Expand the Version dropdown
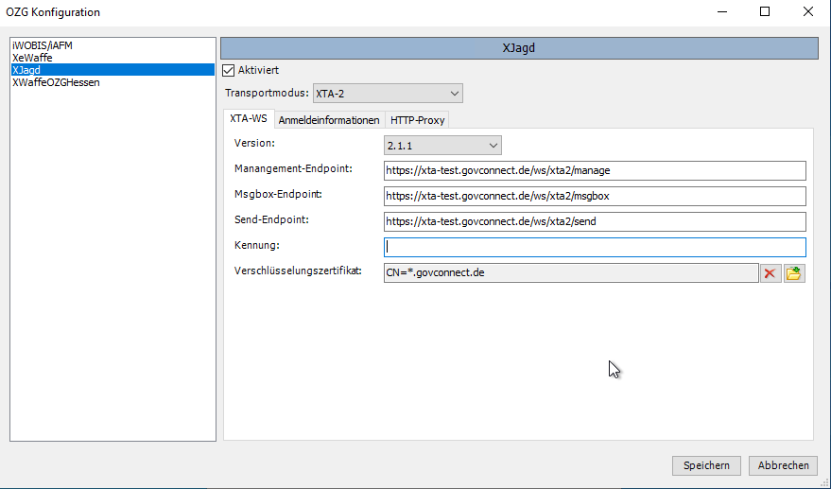 [442, 145]
